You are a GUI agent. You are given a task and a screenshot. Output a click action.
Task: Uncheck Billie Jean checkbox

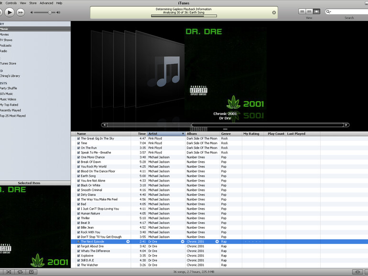(79, 227)
